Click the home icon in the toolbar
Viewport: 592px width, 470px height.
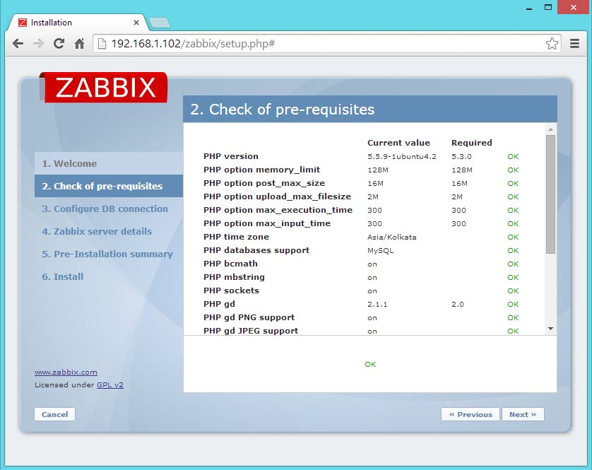point(79,43)
